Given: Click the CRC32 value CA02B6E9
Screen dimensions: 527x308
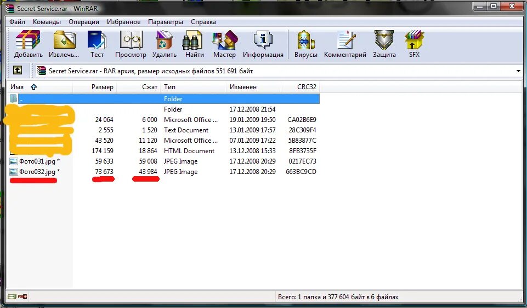Looking at the screenshot, I should click(x=302, y=120).
